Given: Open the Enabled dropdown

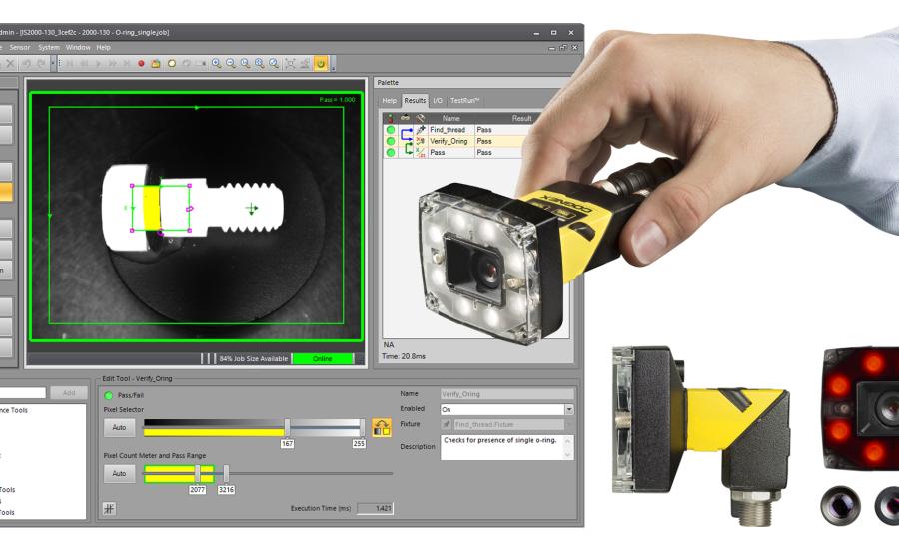Looking at the screenshot, I should click(x=568, y=409).
